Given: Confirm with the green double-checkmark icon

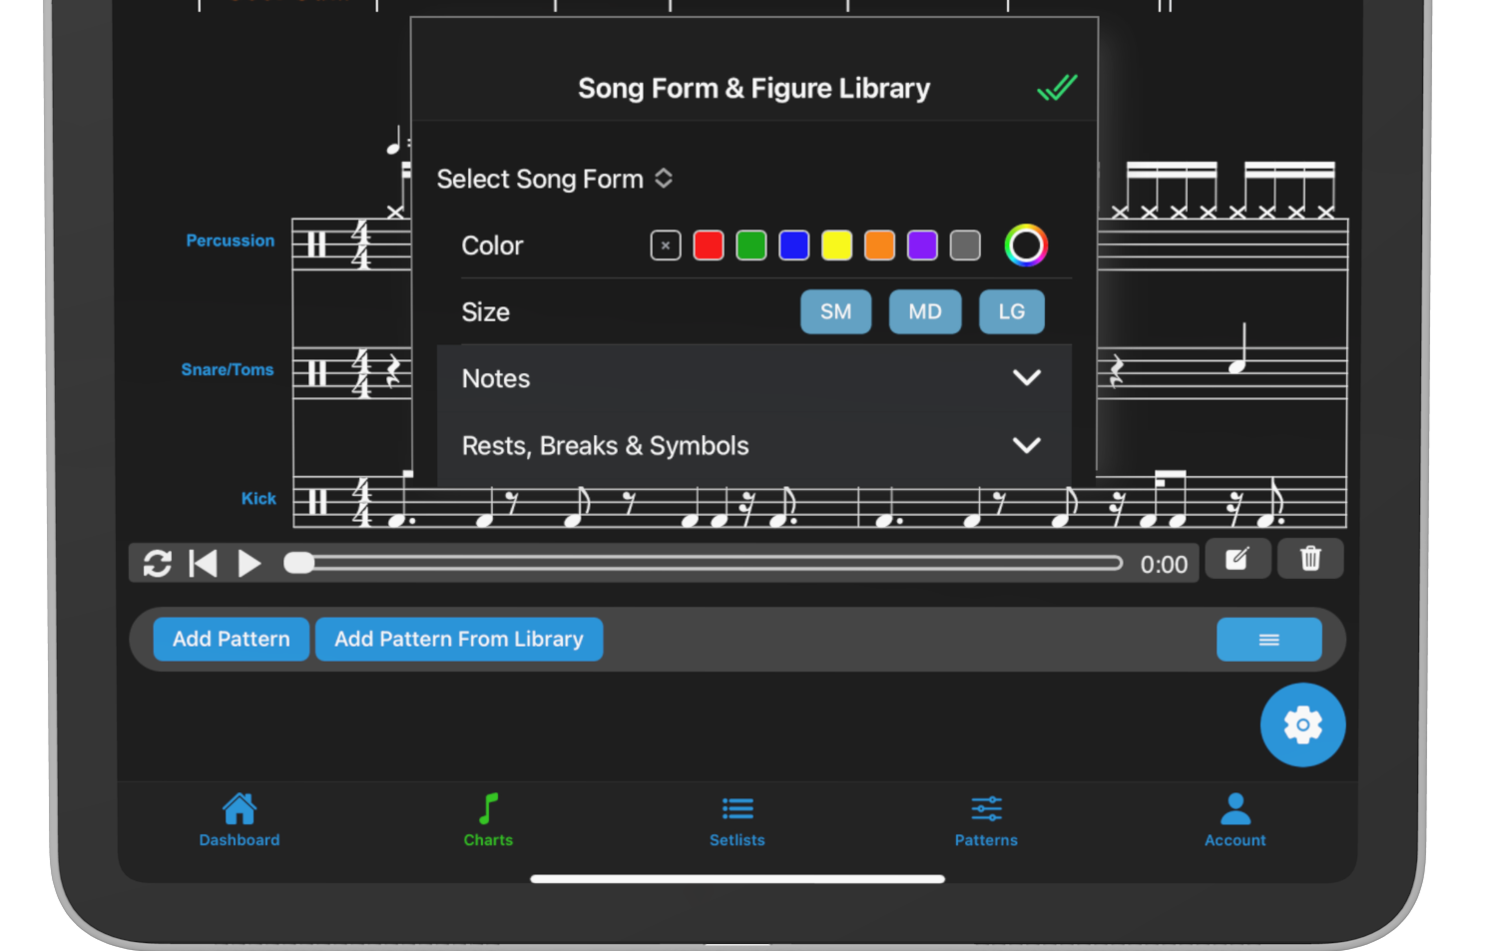Looking at the screenshot, I should (1057, 88).
